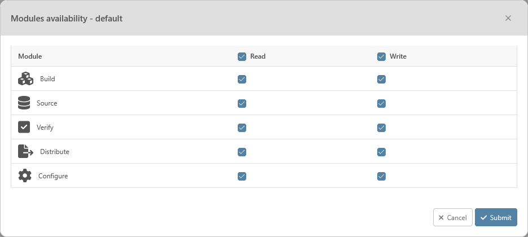This screenshot has width=528, height=237.
Task: Toggle the Read column header checkbox
Action: 242,56
